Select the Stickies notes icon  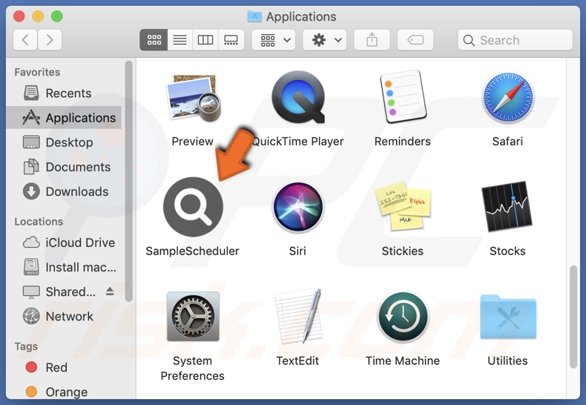point(403,206)
